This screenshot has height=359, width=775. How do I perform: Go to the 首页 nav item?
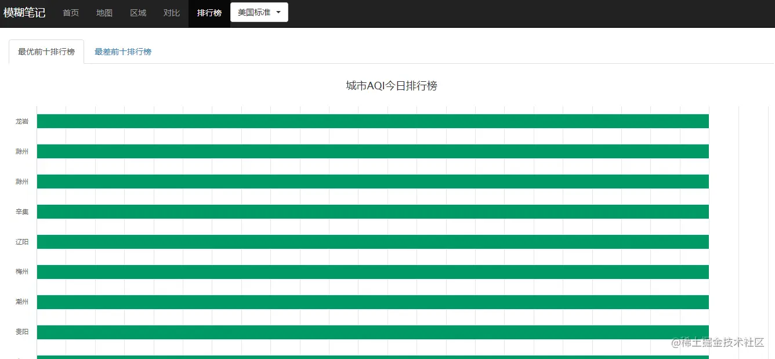(x=71, y=13)
